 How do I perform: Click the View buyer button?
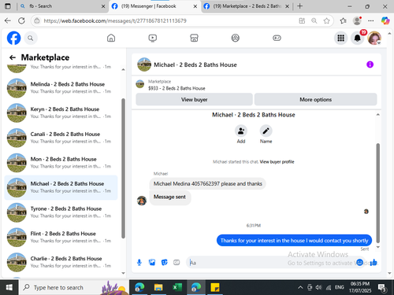pos(194,99)
